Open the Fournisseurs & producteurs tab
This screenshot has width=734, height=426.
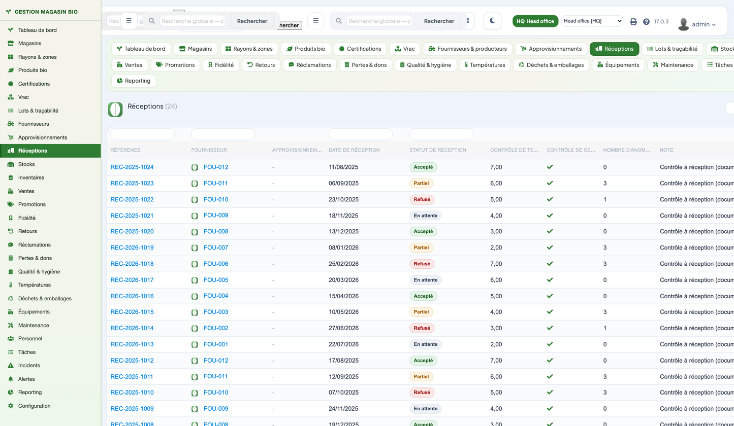pos(467,49)
